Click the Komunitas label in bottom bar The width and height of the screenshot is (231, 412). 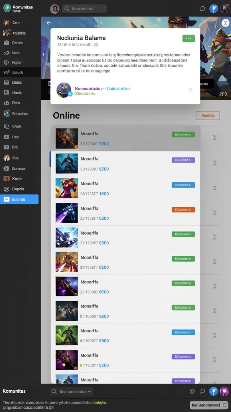pos(14,391)
